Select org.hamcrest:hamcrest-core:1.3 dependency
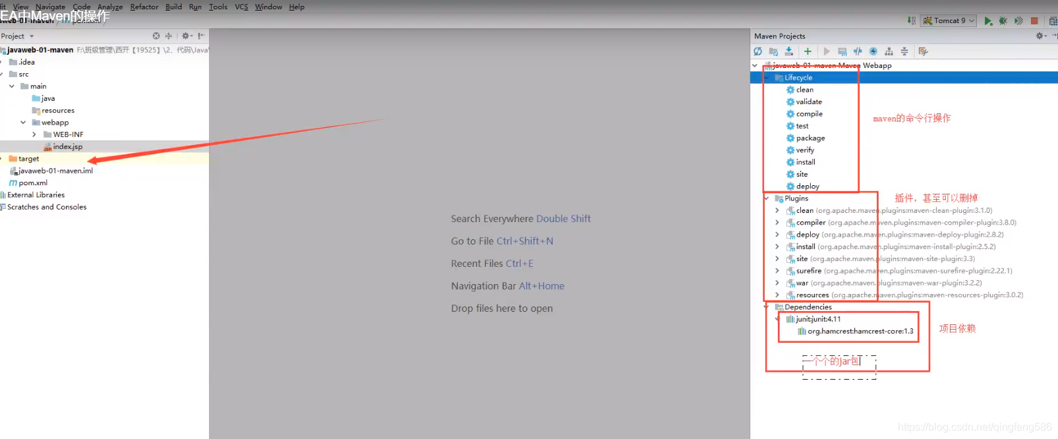 point(856,332)
